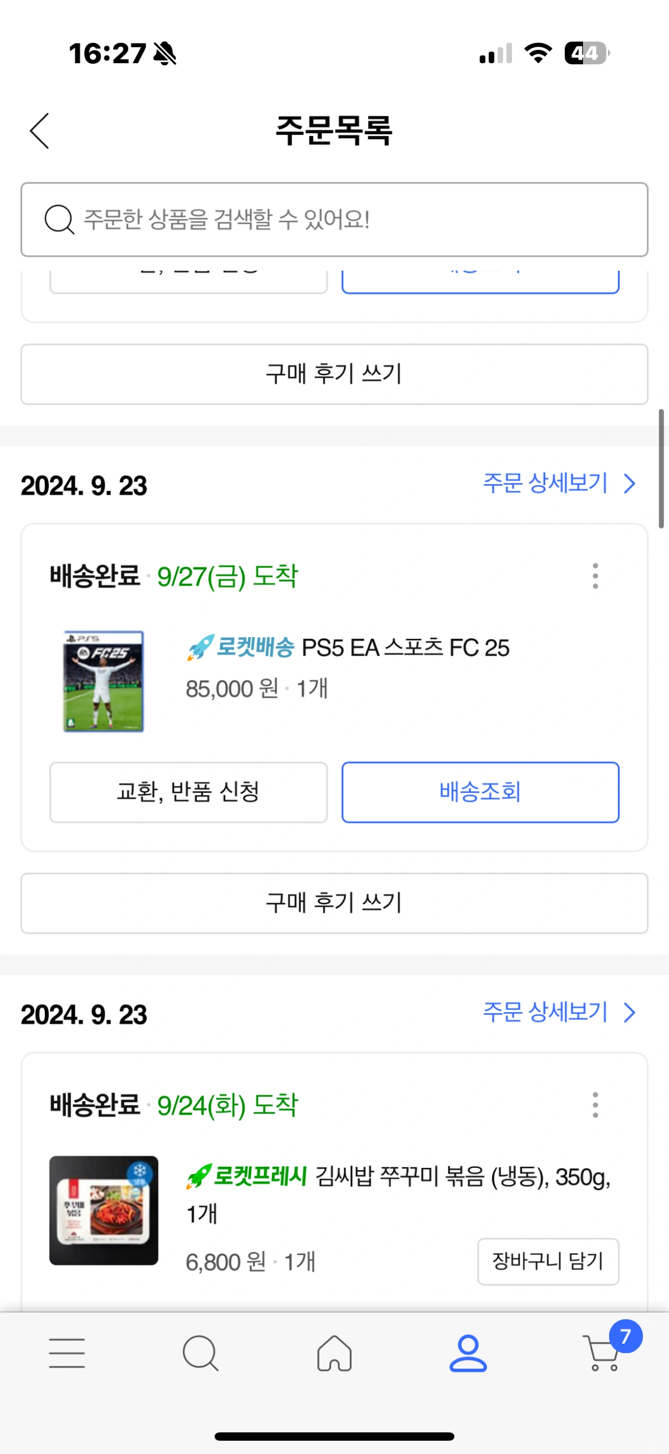
Task: Open the hamburger menu in bottom bar
Action: click(67, 1353)
